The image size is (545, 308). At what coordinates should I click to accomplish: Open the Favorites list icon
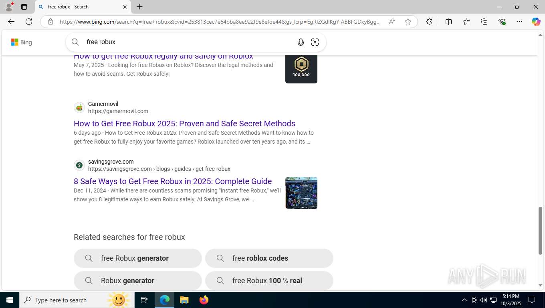(466, 22)
